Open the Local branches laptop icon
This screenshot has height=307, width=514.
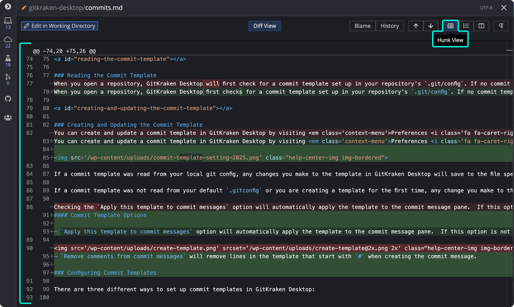click(8, 21)
